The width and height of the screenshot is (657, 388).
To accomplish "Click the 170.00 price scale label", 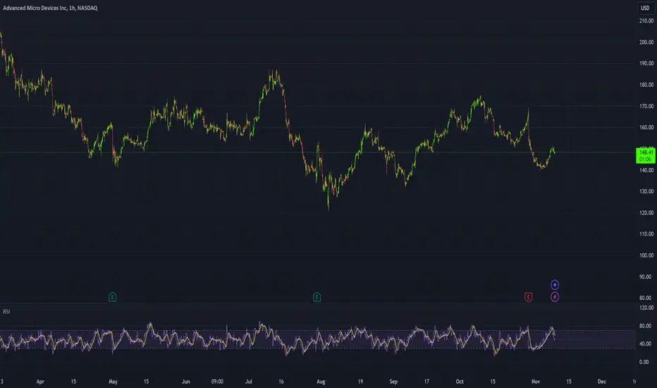I will click(646, 106).
